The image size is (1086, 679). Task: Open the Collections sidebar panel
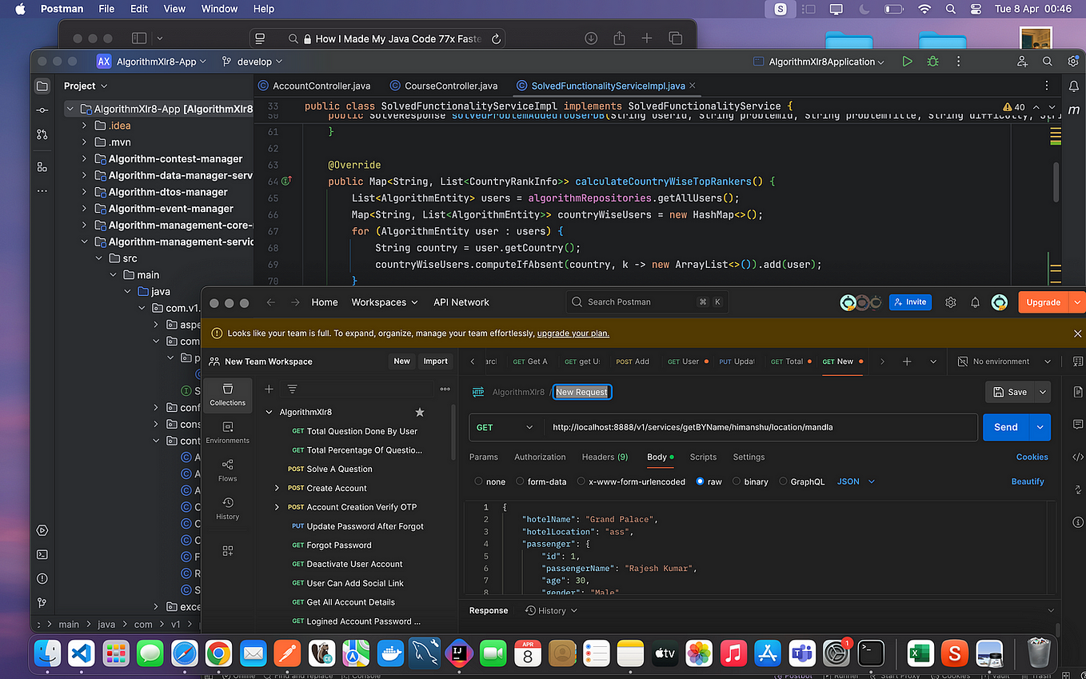point(228,394)
